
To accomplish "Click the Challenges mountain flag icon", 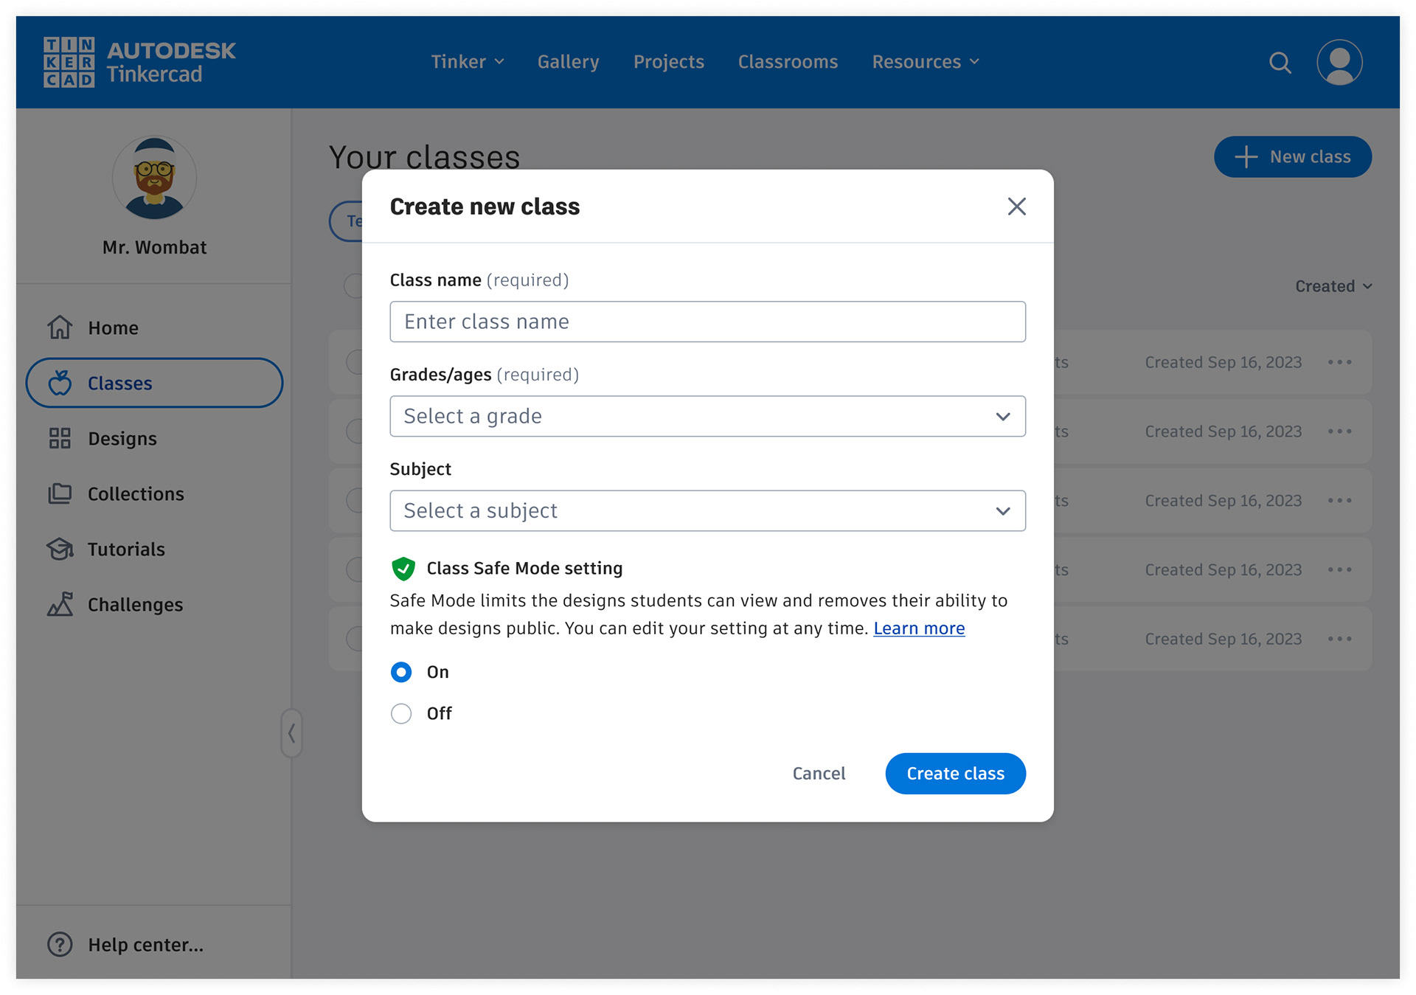I will [x=60, y=604].
